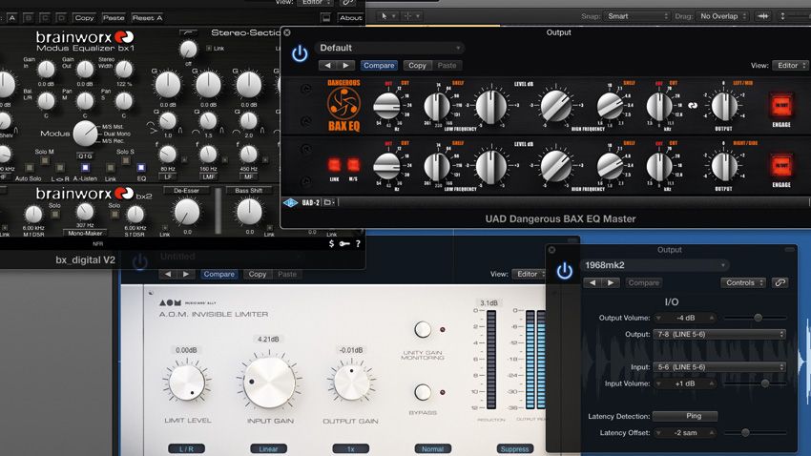The width and height of the screenshot is (811, 456).
Task: Click Universal Audio diamond logo icon
Action: [x=290, y=202]
